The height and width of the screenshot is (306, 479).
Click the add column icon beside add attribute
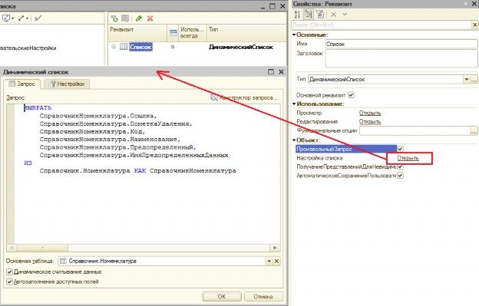point(125,18)
